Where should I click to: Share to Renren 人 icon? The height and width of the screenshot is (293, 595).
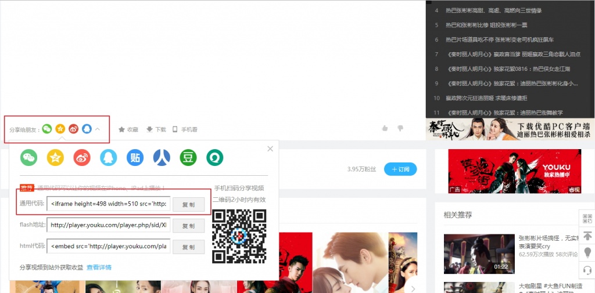[x=162, y=157]
